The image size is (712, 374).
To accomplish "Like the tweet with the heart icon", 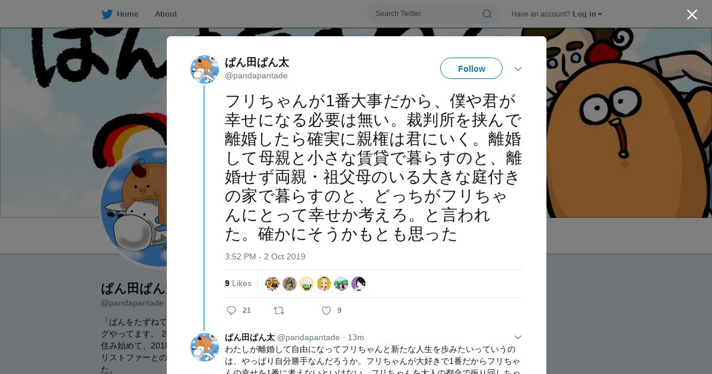I will [326, 310].
